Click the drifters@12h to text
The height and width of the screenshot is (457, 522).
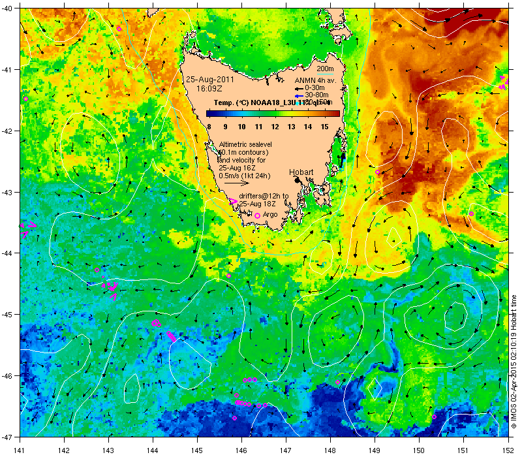[x=264, y=197]
